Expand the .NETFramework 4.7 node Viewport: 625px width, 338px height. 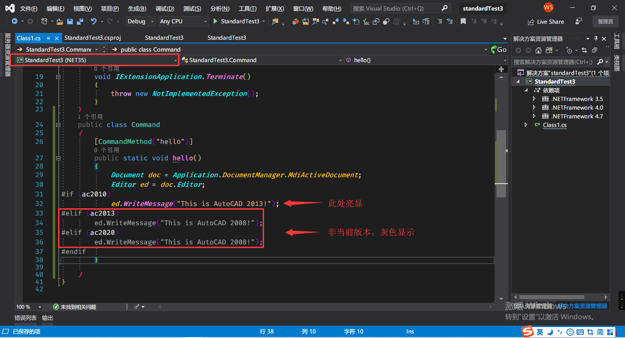click(534, 116)
